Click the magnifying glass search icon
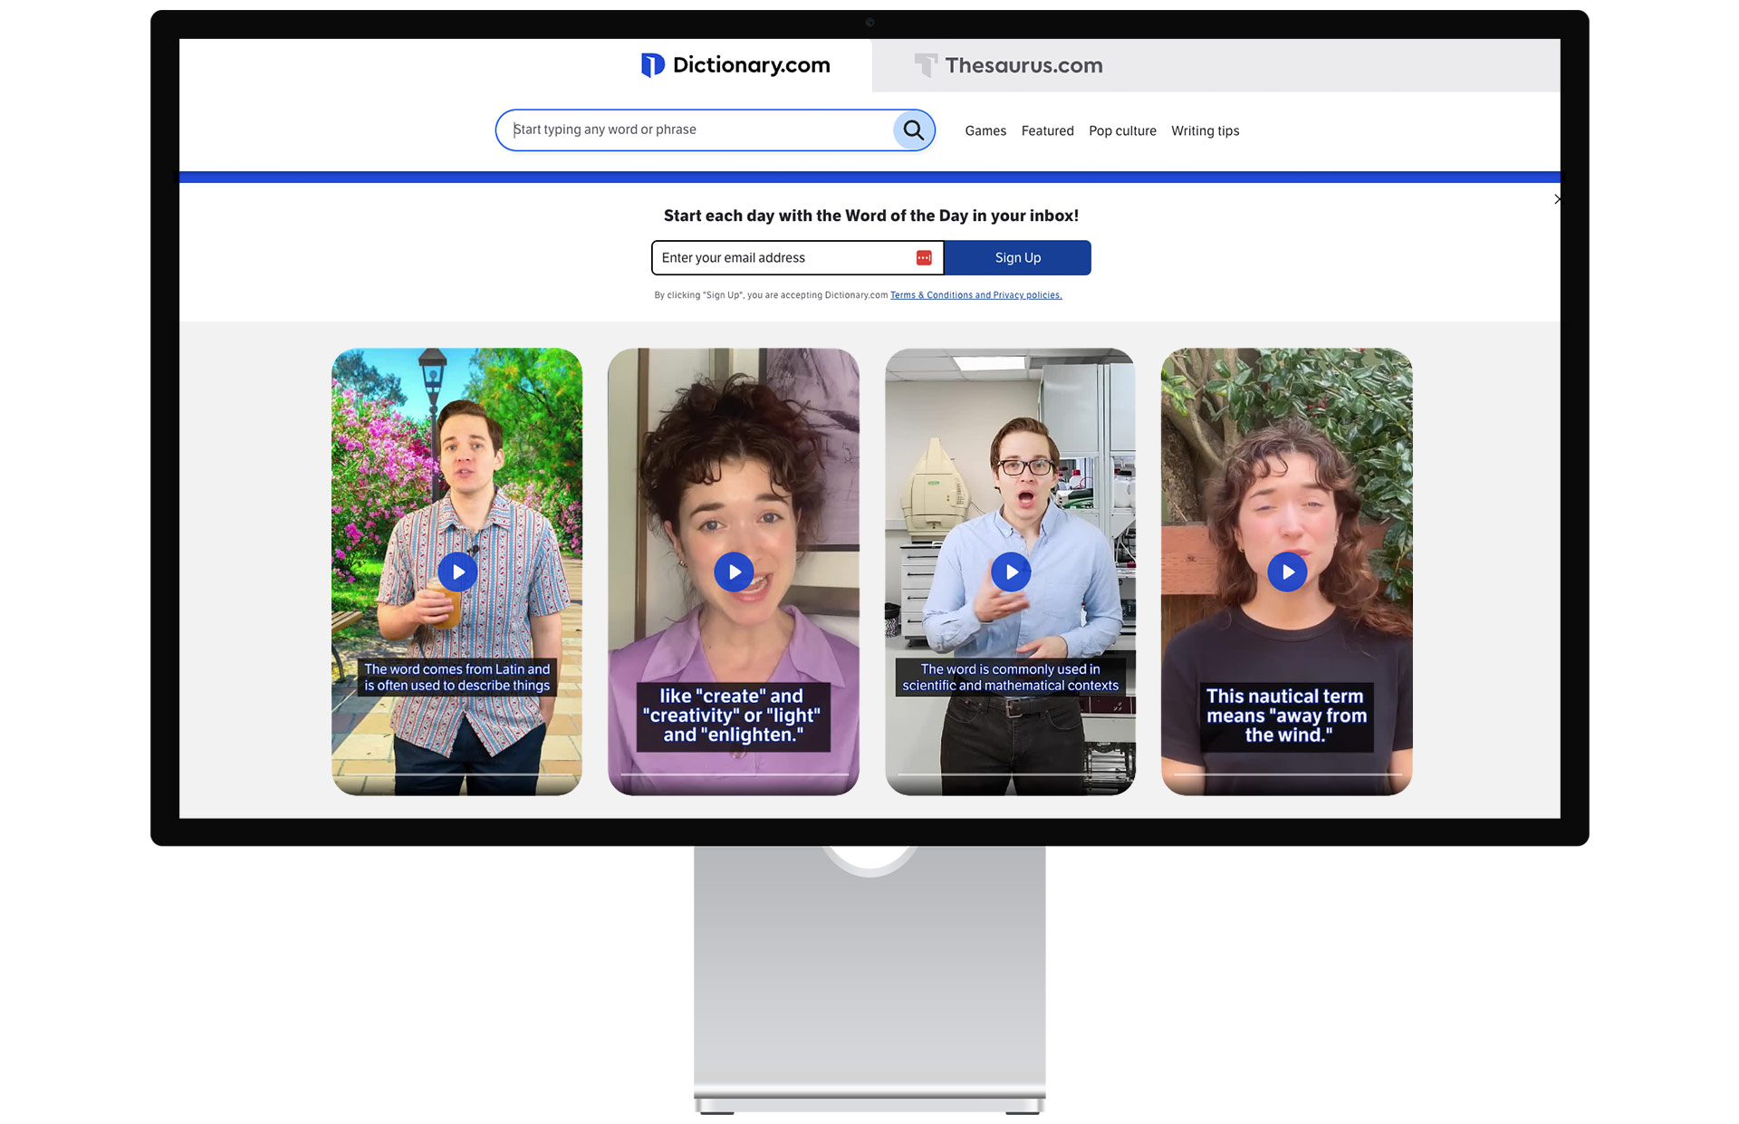1739x1124 pixels. click(x=914, y=130)
